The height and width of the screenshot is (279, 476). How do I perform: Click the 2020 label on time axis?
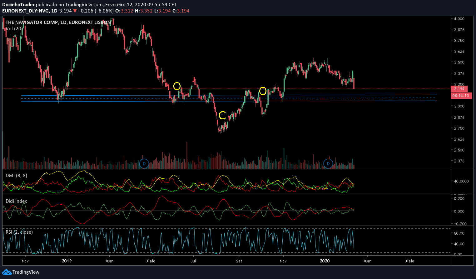(325, 261)
